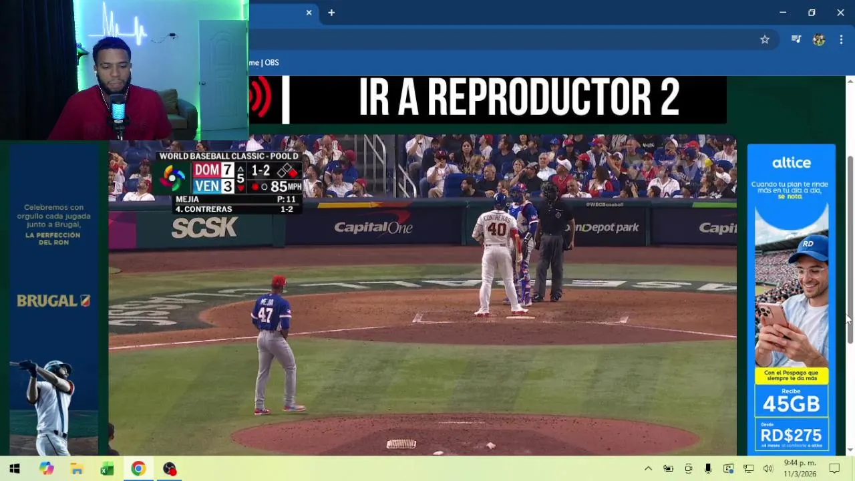The height and width of the screenshot is (481, 855).
Task: Open a new browser tab
Action: click(331, 13)
